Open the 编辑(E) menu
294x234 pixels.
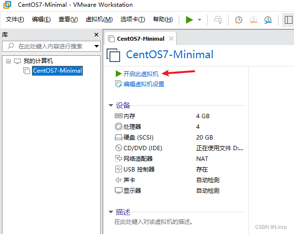point(41,19)
